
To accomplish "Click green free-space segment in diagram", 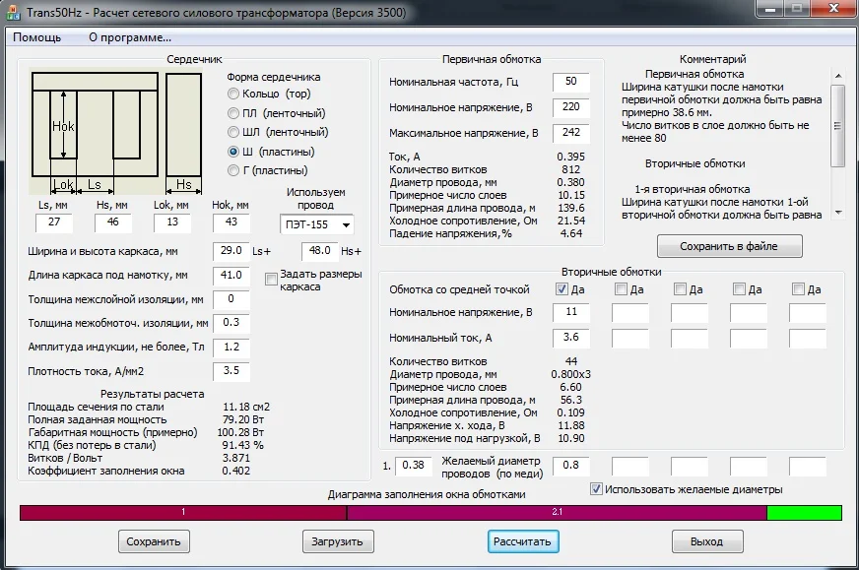I will click(804, 513).
